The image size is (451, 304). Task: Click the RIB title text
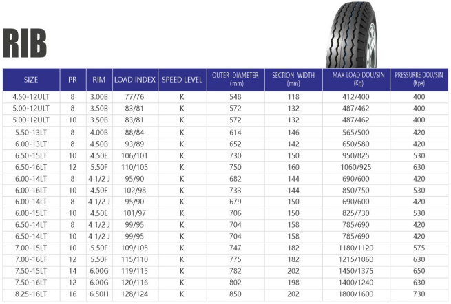pyautogui.click(x=25, y=43)
